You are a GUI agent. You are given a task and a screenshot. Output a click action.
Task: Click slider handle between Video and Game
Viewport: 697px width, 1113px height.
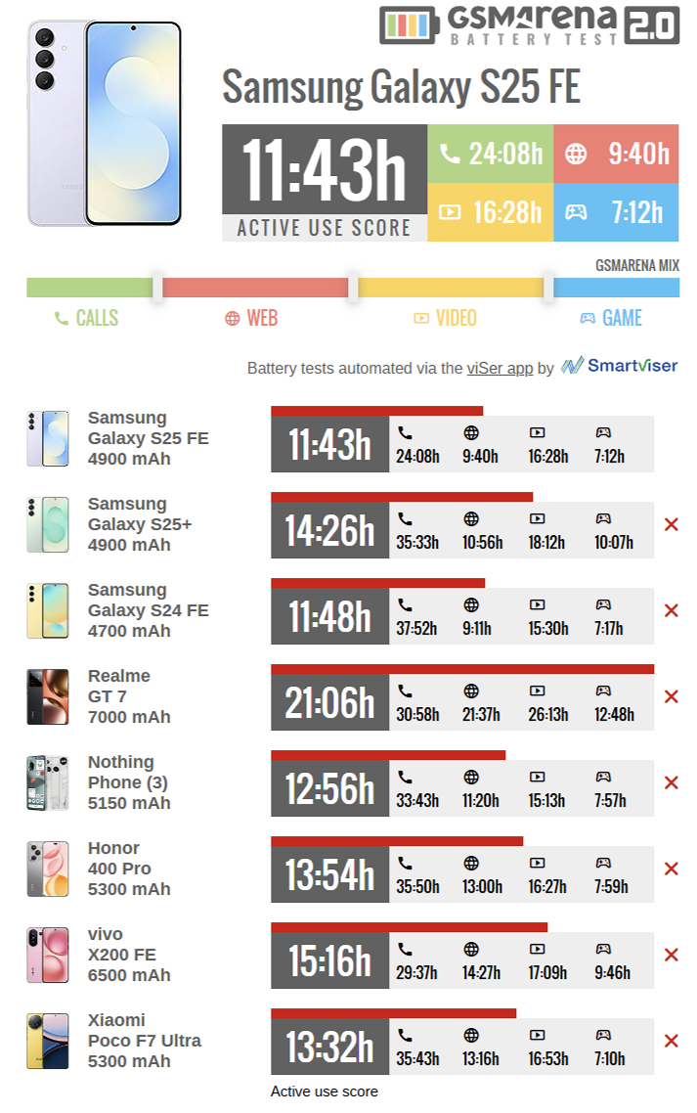pyautogui.click(x=548, y=287)
